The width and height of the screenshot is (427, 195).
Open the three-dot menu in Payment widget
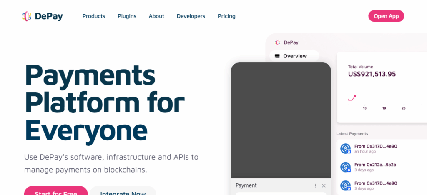315,185
